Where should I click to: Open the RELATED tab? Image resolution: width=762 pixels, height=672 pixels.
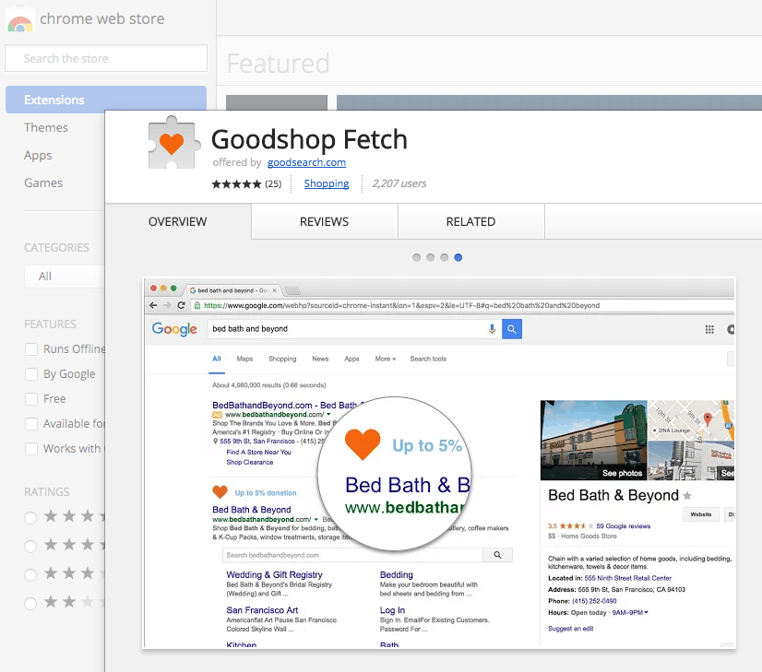pyautogui.click(x=470, y=222)
